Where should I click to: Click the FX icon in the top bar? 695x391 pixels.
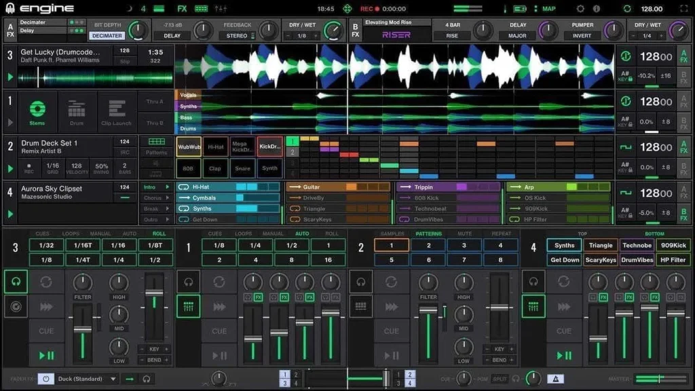[181, 9]
